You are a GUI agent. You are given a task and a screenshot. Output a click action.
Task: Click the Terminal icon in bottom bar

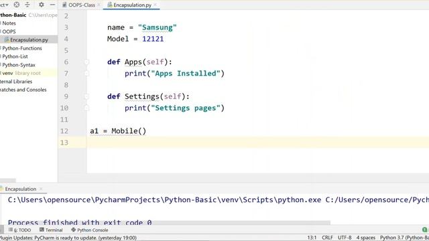coord(42,230)
